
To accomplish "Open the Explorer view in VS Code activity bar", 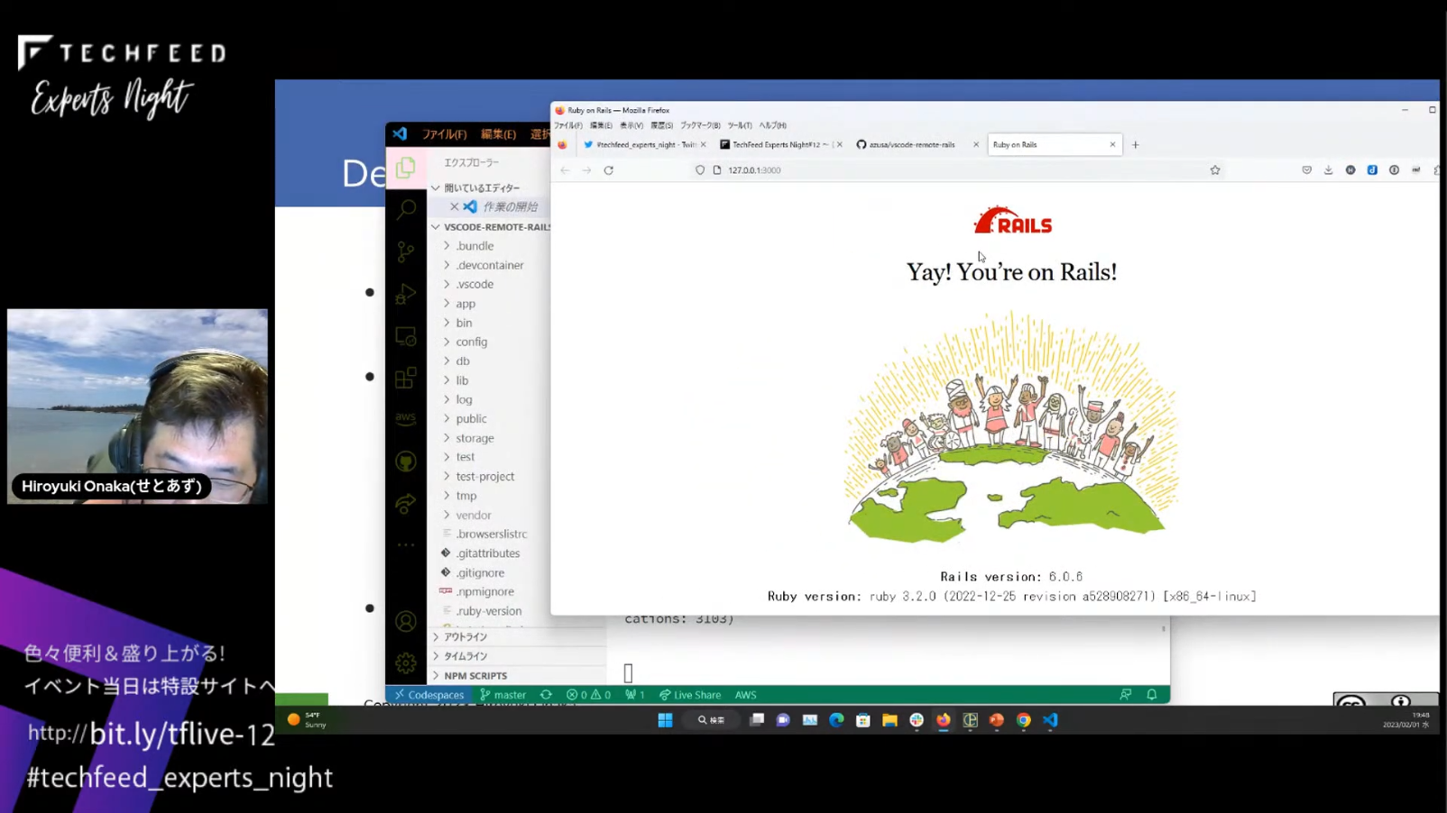I will pos(406,168).
